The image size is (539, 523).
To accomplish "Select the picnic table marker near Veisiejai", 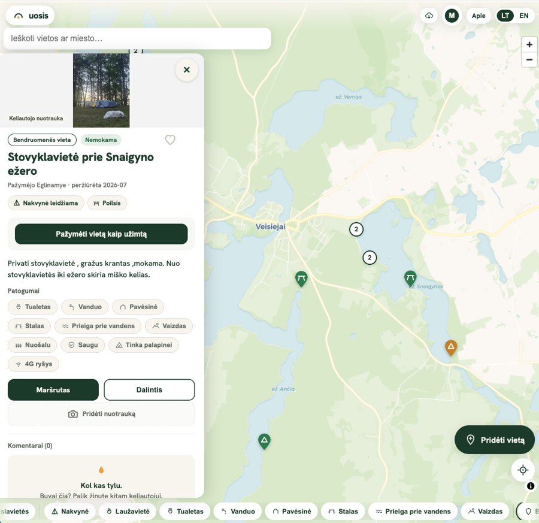I will (x=301, y=279).
